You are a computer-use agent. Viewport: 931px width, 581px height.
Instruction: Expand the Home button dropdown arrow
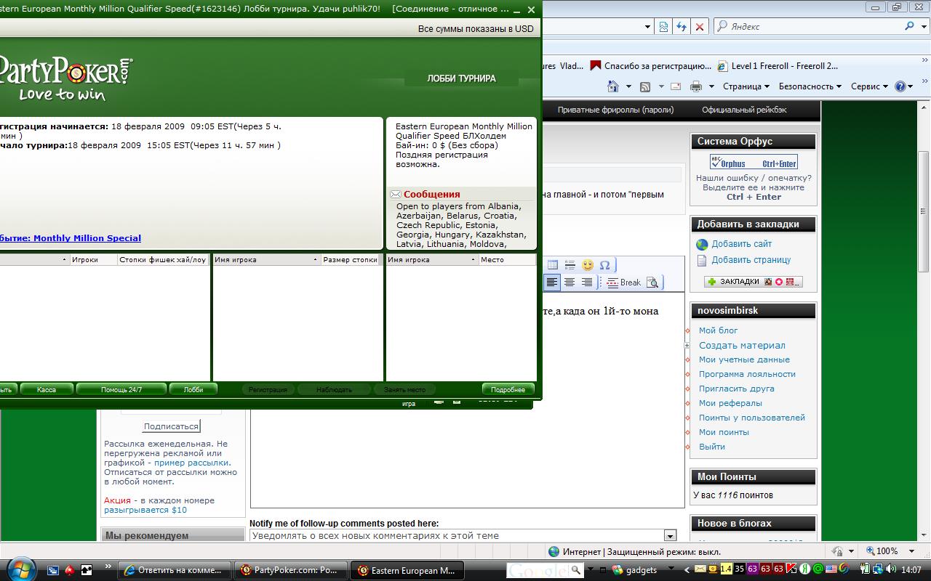[628, 86]
